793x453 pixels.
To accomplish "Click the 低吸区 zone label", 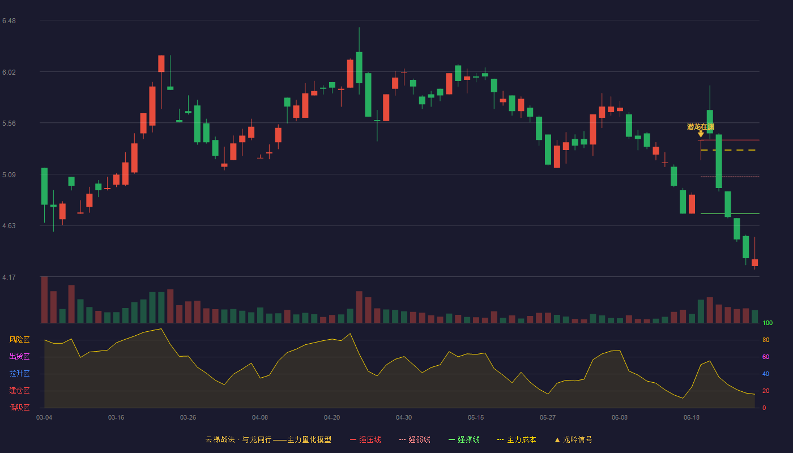I will click(19, 407).
